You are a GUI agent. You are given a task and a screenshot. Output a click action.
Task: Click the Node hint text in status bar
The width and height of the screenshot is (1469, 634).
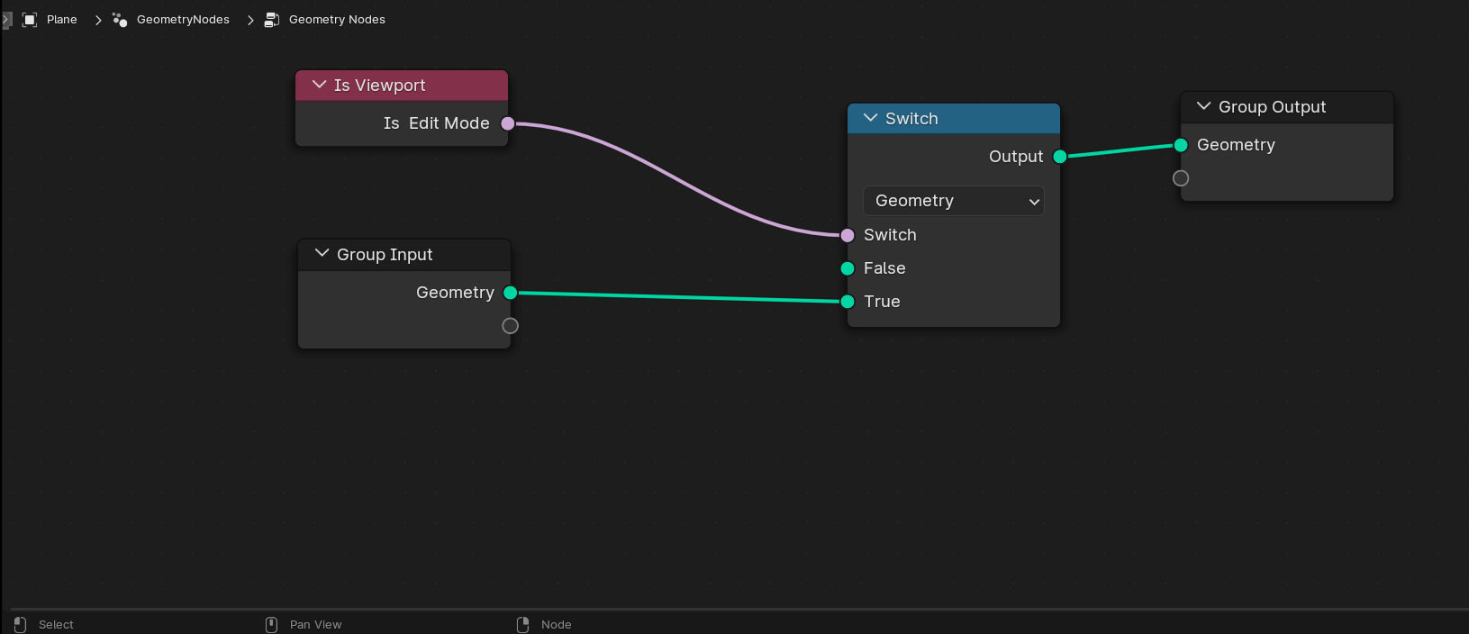coord(556,625)
